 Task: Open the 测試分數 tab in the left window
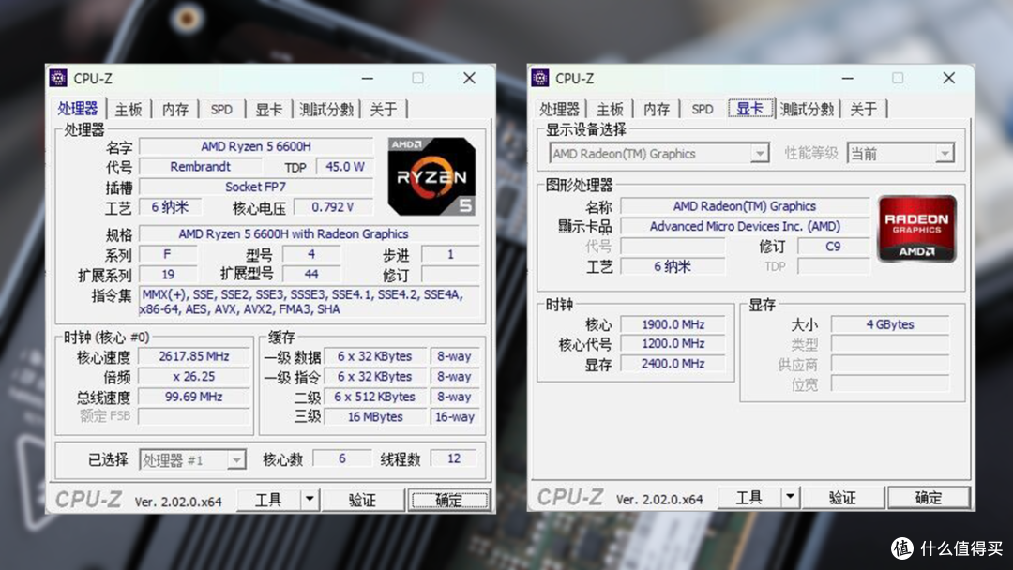[326, 109]
